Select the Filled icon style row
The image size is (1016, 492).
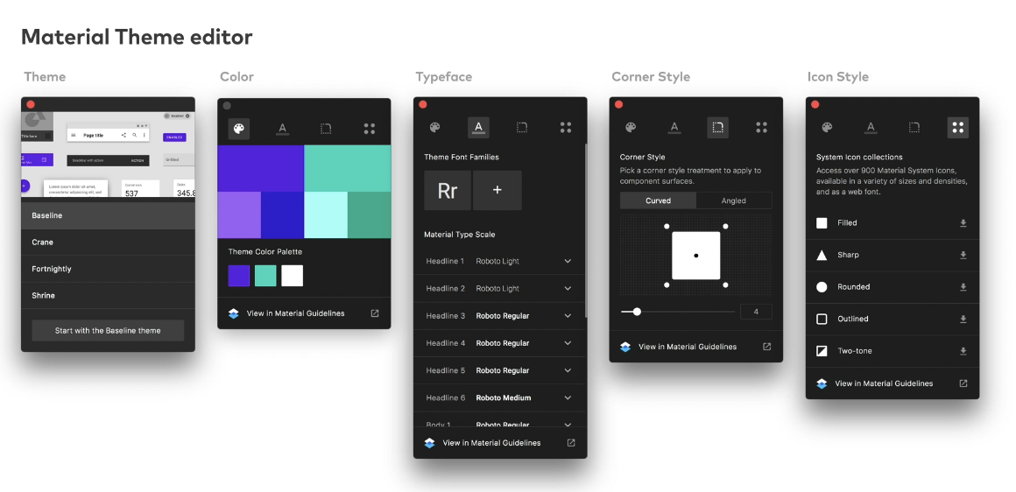[x=893, y=223]
